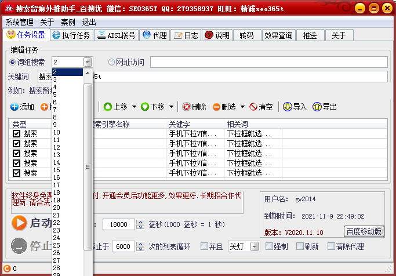The image size is (396, 276).
Task: Click the dropdown list scrollbar thumb
Action: (88, 167)
